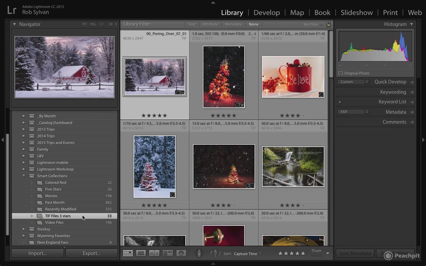Click keyword badge on snowy Christmas tree thumbnail
Viewport: 426px width, 266px height.
click(172, 195)
